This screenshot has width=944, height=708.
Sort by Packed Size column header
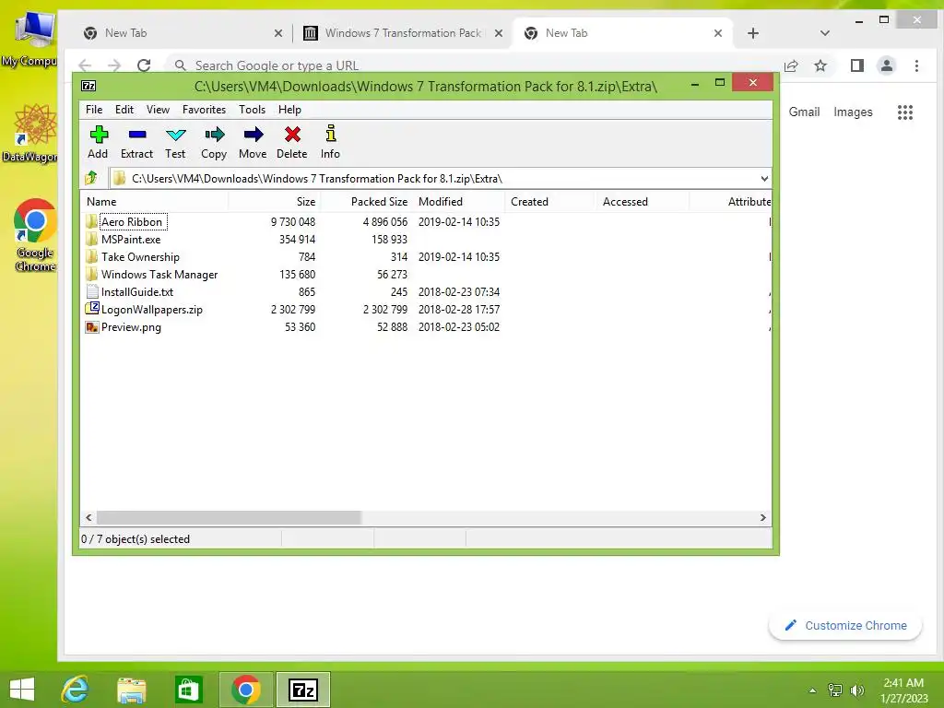366,202
